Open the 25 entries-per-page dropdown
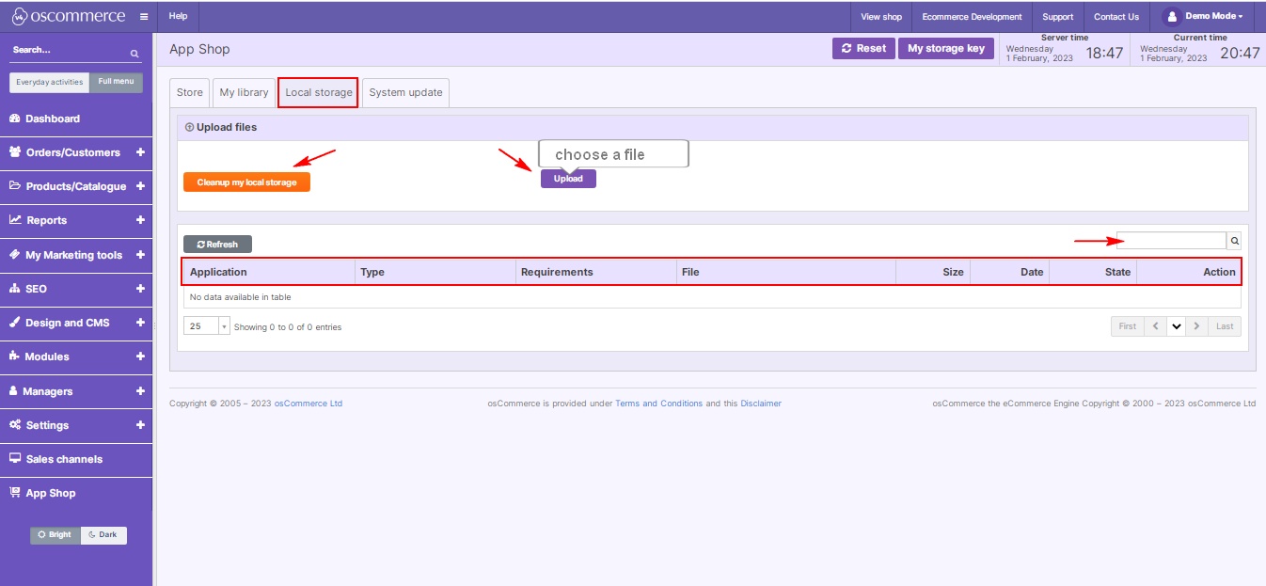Viewport: 1266px width, 586px height. click(207, 326)
